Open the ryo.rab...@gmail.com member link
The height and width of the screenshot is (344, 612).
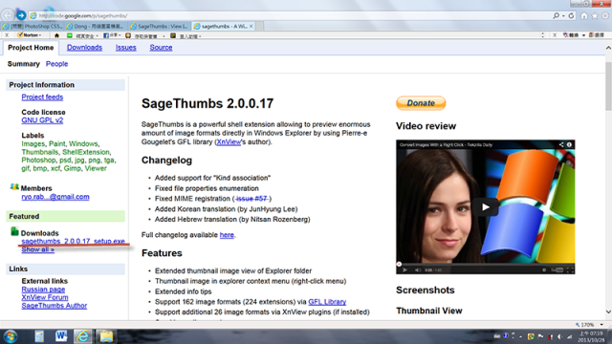pos(55,197)
